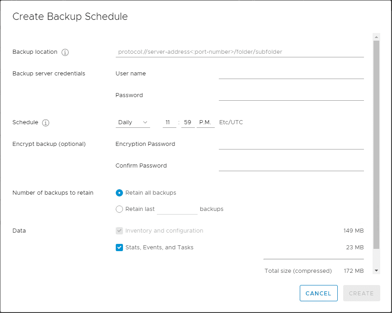The image size is (392, 313).
Task: Click the schedule hour field
Action: click(x=169, y=122)
